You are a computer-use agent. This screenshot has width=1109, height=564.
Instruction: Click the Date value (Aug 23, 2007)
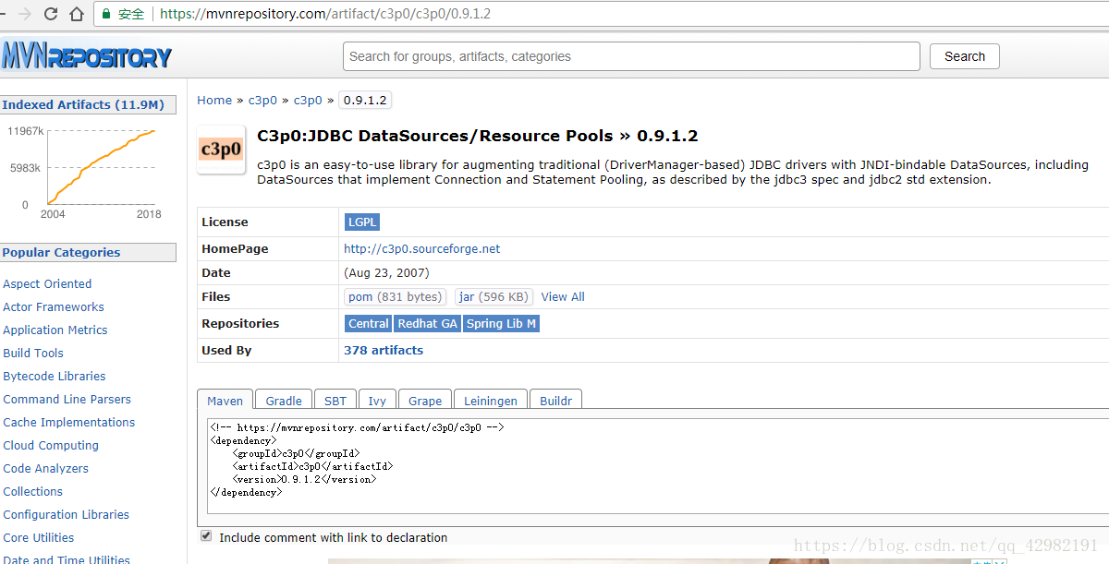pyautogui.click(x=386, y=272)
